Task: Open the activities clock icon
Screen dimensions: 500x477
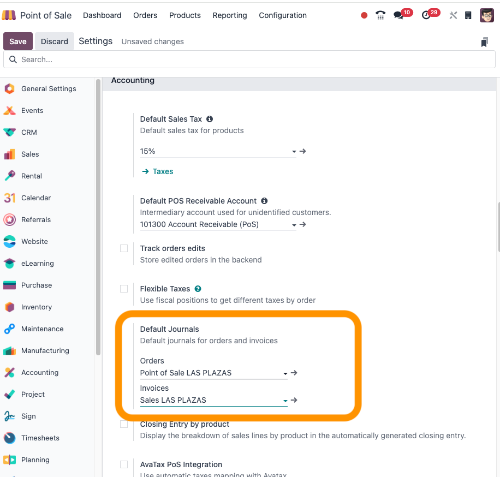Action: tap(426, 15)
